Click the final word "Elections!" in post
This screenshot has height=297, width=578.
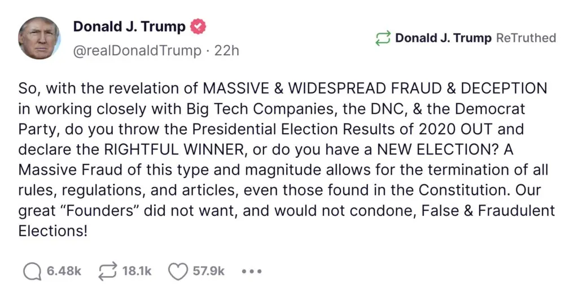pyautogui.click(x=53, y=230)
